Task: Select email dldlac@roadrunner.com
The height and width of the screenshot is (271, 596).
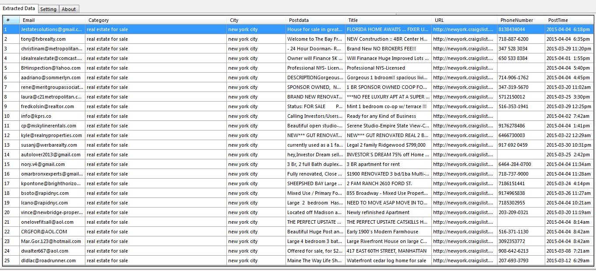Action: click(x=48, y=260)
